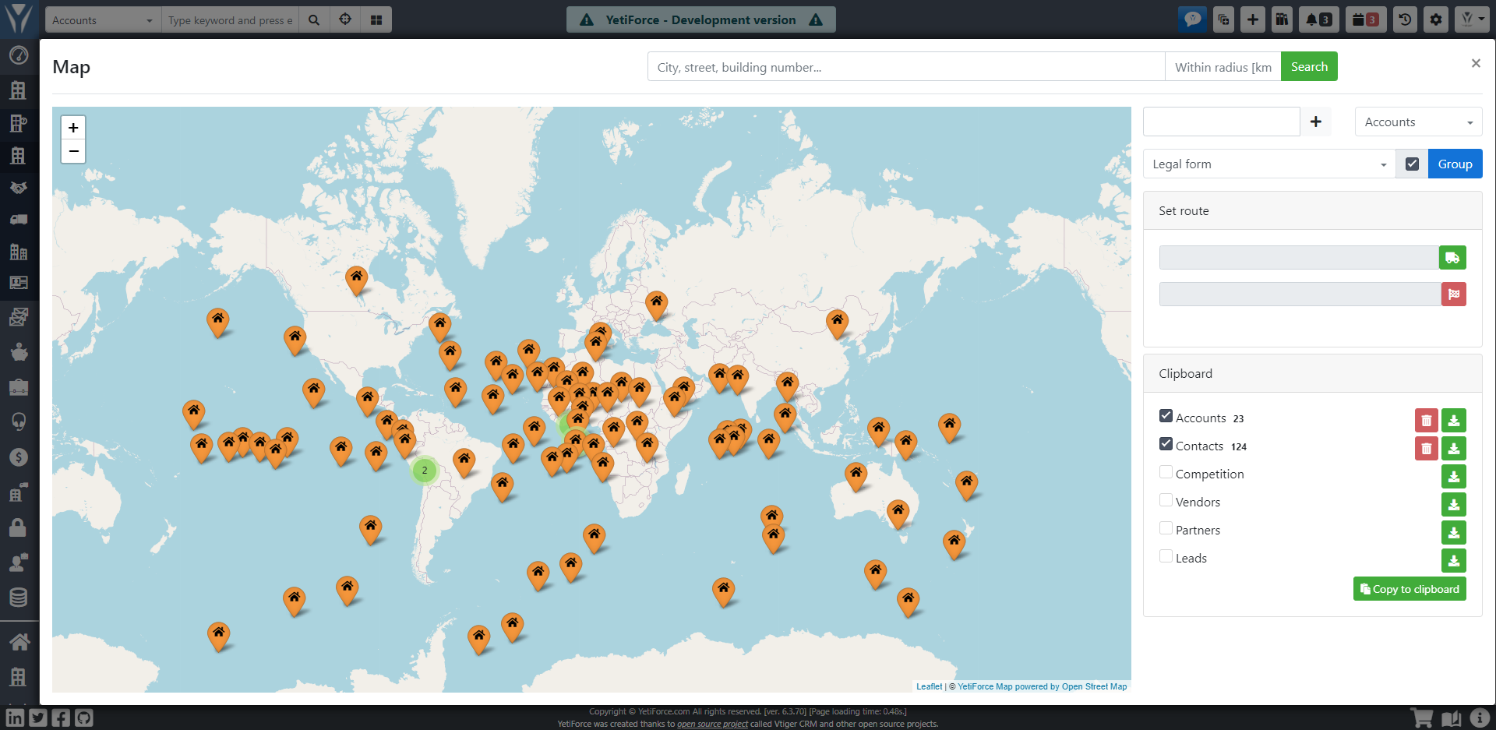This screenshot has width=1496, height=730.
Task: Delete Accounts from clipboard with trash icon
Action: point(1426,421)
